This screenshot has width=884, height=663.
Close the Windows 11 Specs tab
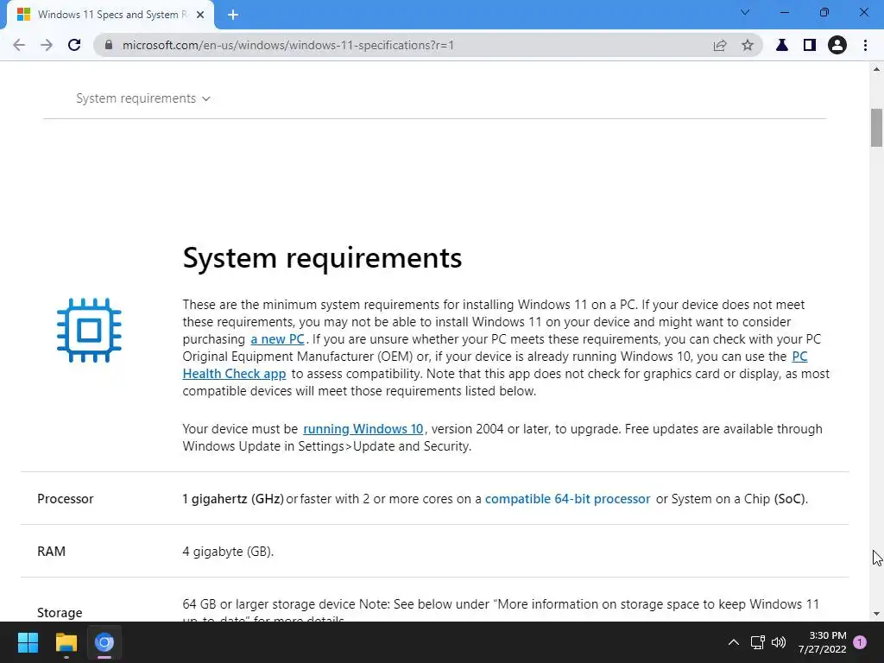coord(200,16)
